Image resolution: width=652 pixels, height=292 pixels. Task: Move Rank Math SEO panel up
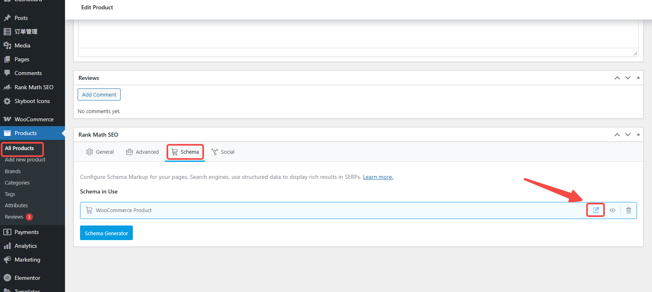click(x=617, y=135)
